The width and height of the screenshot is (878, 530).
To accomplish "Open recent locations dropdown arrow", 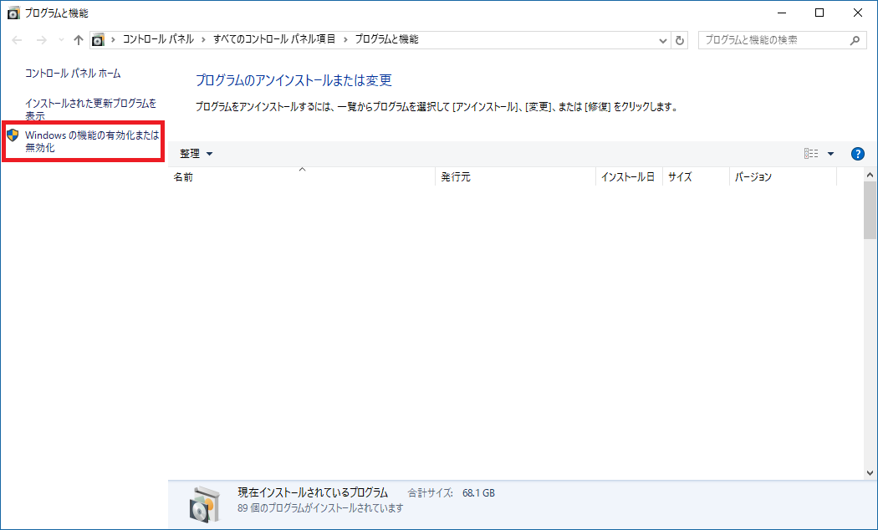I will coord(60,40).
